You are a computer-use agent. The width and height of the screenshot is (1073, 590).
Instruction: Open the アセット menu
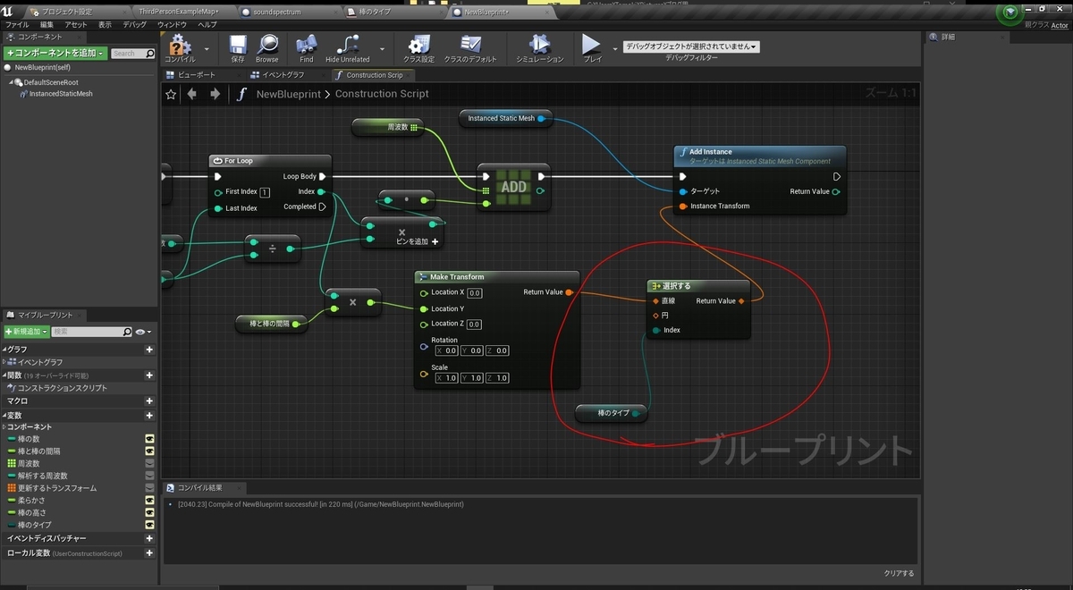click(76, 25)
